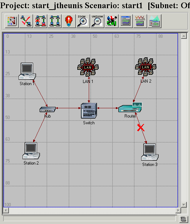
Task: Select the hub device node
Action: 47,109
